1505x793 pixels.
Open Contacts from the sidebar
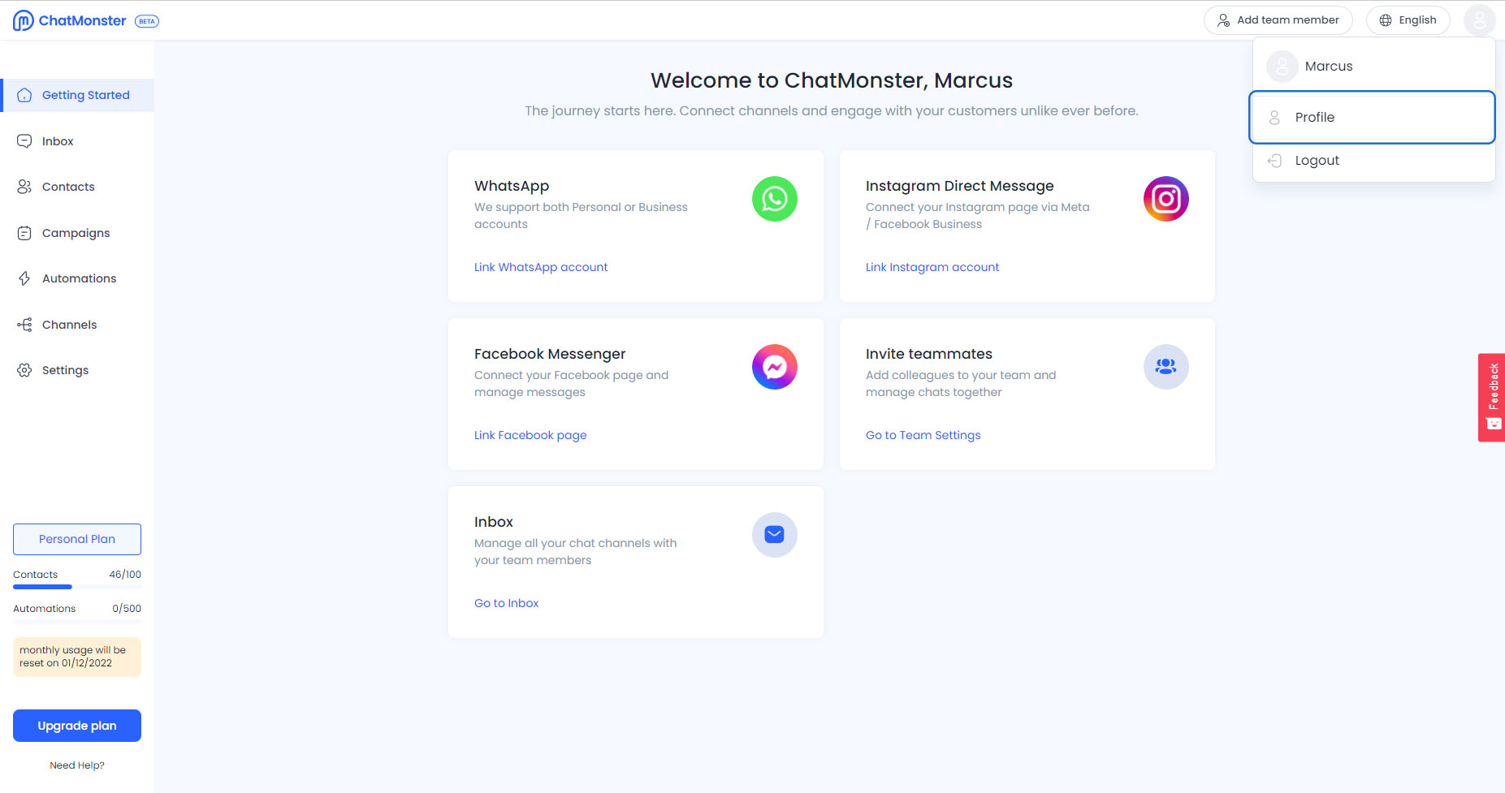coord(78,187)
